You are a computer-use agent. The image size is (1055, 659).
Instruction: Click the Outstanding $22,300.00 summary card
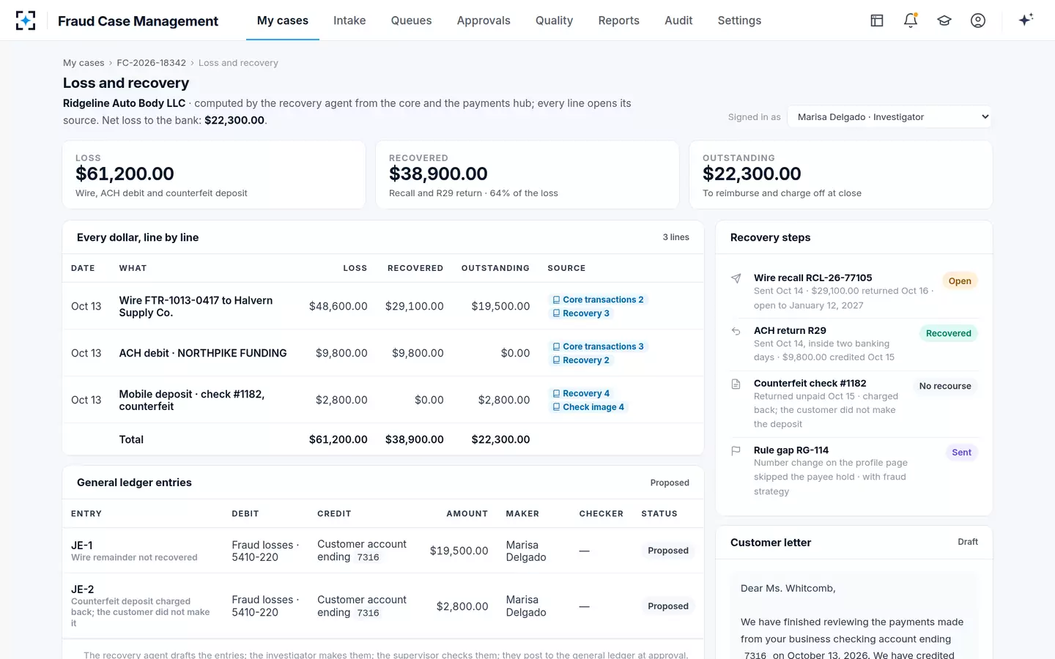pos(840,175)
